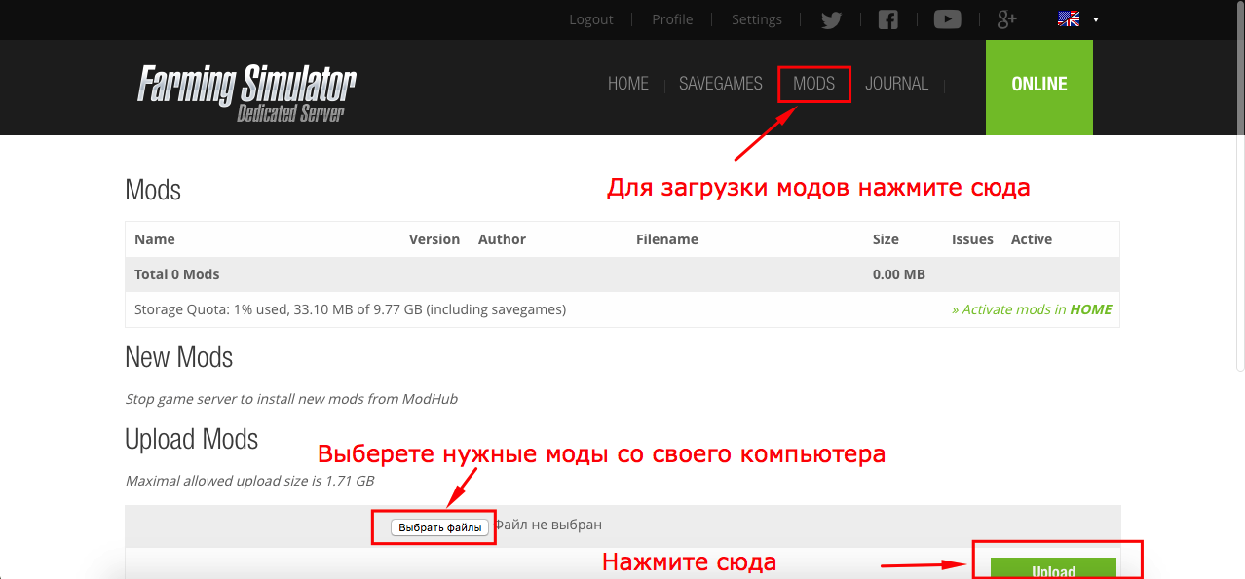This screenshot has height=579, width=1245.
Task: Open the Facebook social icon
Action: pos(887,19)
